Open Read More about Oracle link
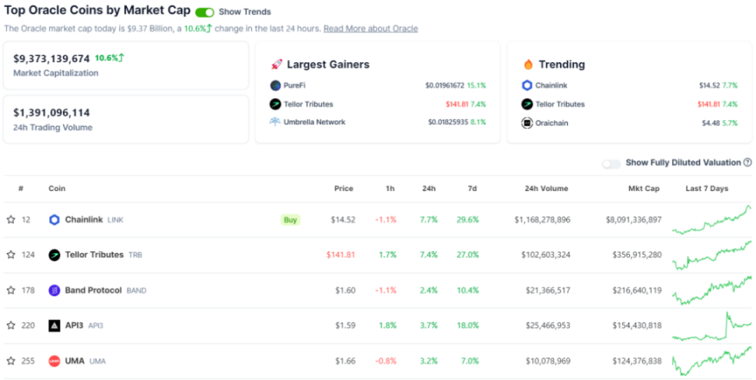756x380 pixels. (x=371, y=29)
